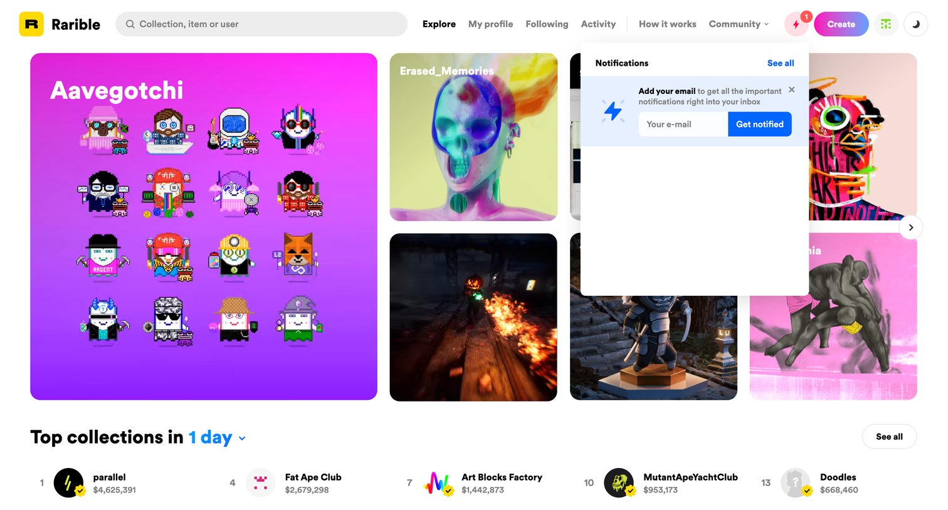Click the blue lightning icon in notifications
The height and width of the screenshot is (510, 948).
[613, 111]
